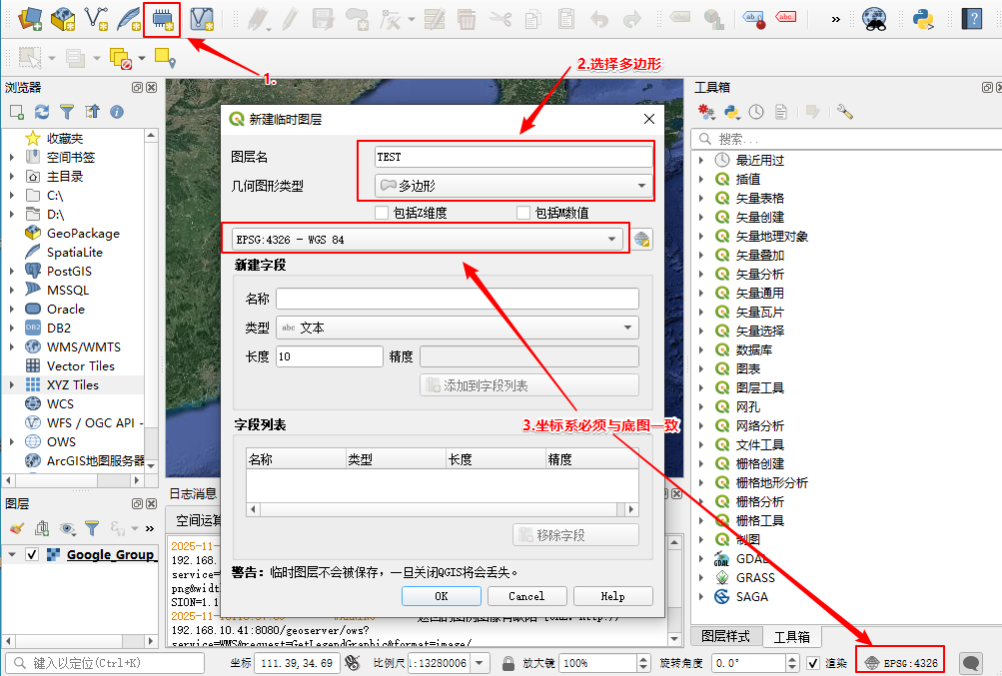This screenshot has height=676, width=1002.
Task: Enable the 包括Z维度 checkbox
Action: (381, 213)
